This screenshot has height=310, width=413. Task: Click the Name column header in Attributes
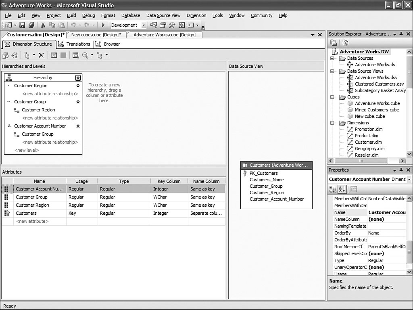tap(40, 181)
